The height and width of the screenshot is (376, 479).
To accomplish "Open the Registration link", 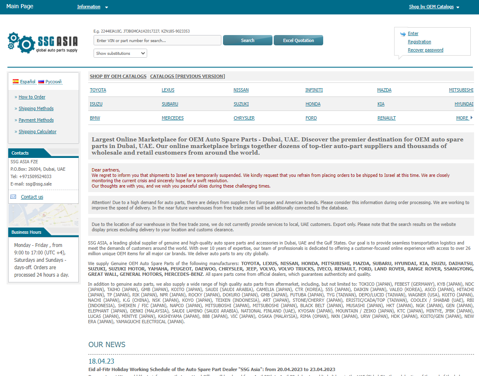I will 419,42.
